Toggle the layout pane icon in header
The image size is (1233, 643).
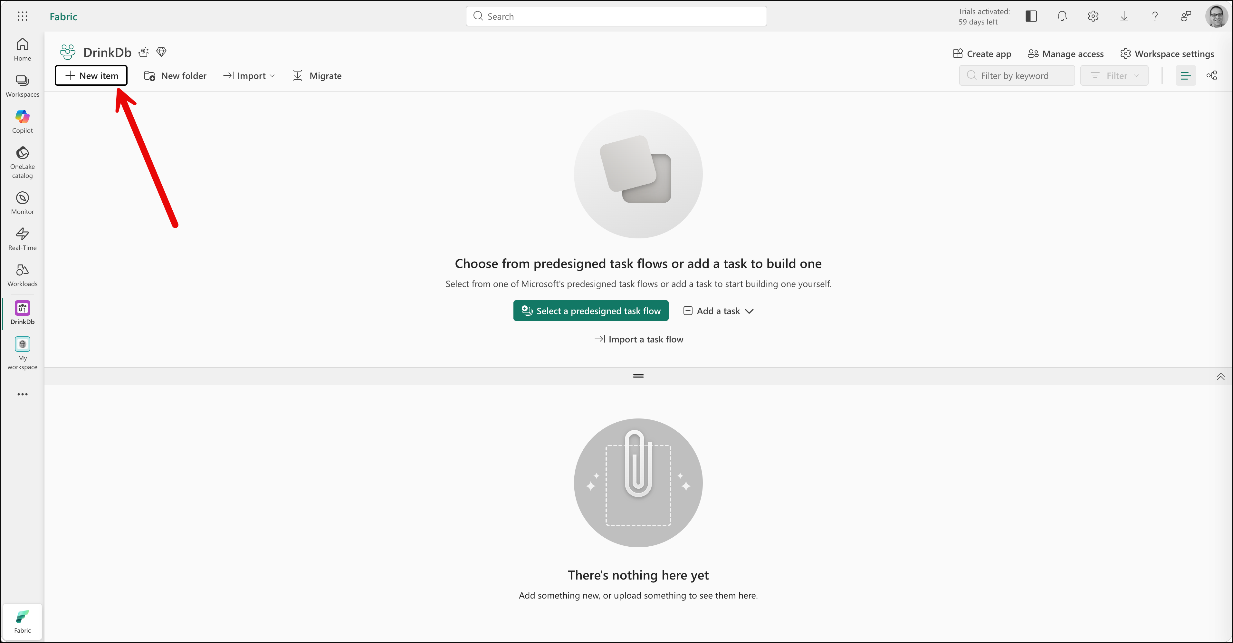(1031, 16)
